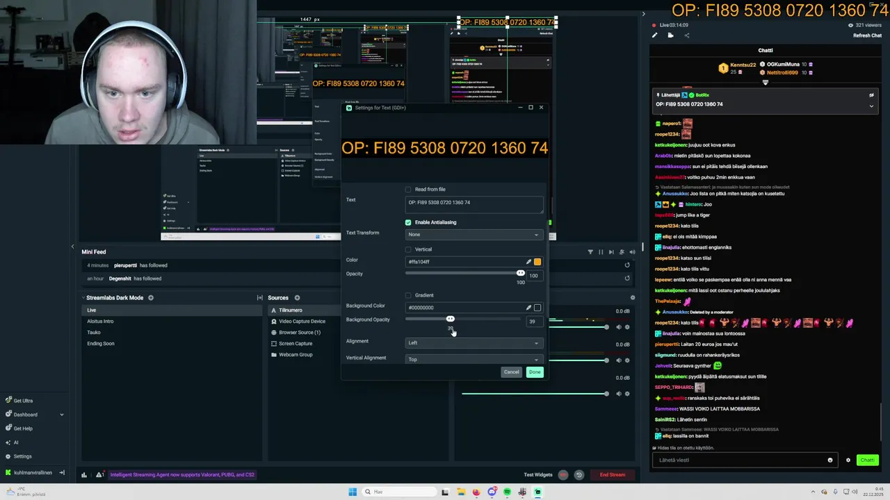This screenshot has width=890, height=500.
Task: Pause the Mini Feed queue
Action: coord(601,252)
